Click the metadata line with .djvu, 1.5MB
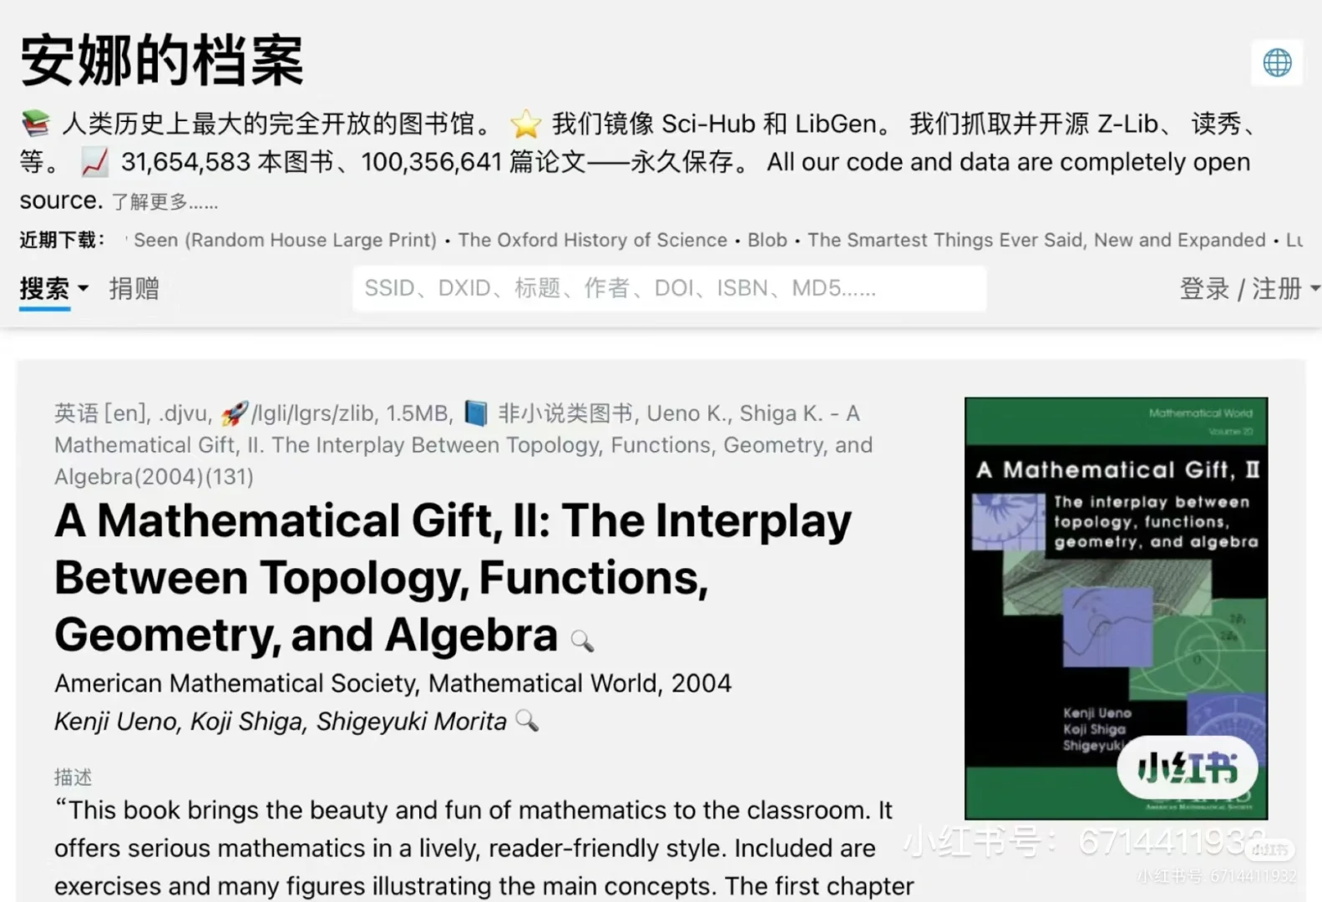 [463, 445]
